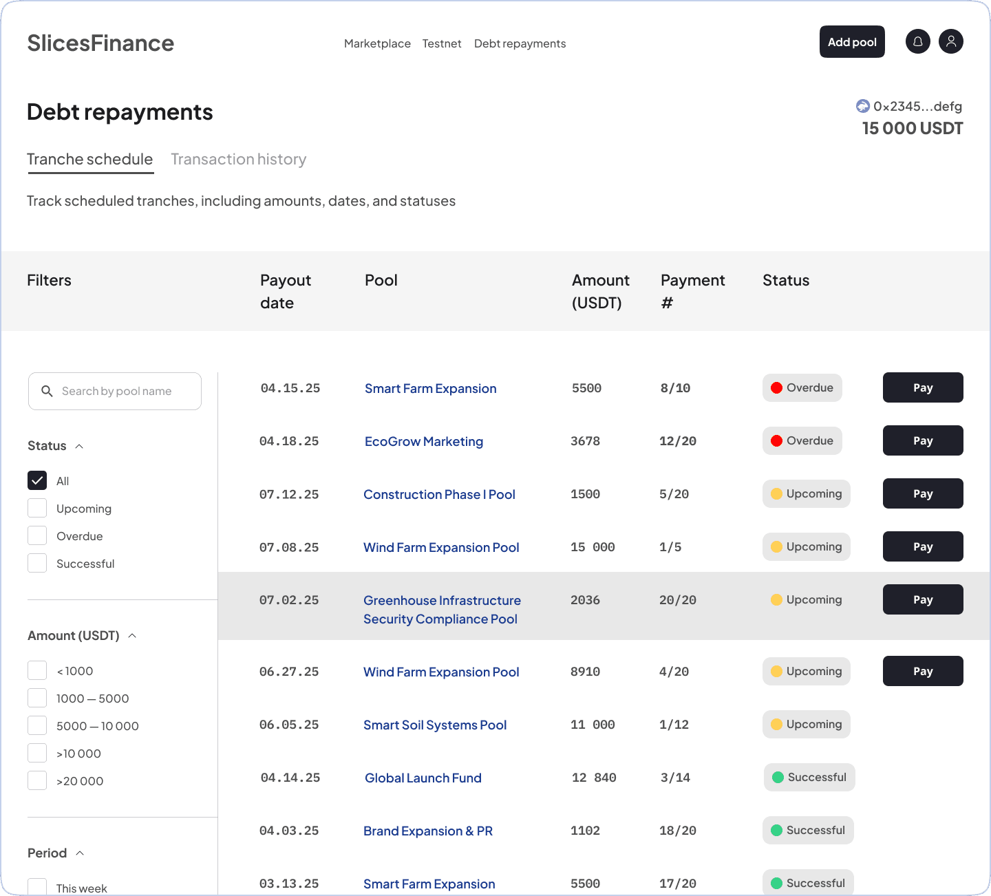Screen dimensions: 991x896
Task: Click the SlicesFinance logo
Action: pos(100,43)
